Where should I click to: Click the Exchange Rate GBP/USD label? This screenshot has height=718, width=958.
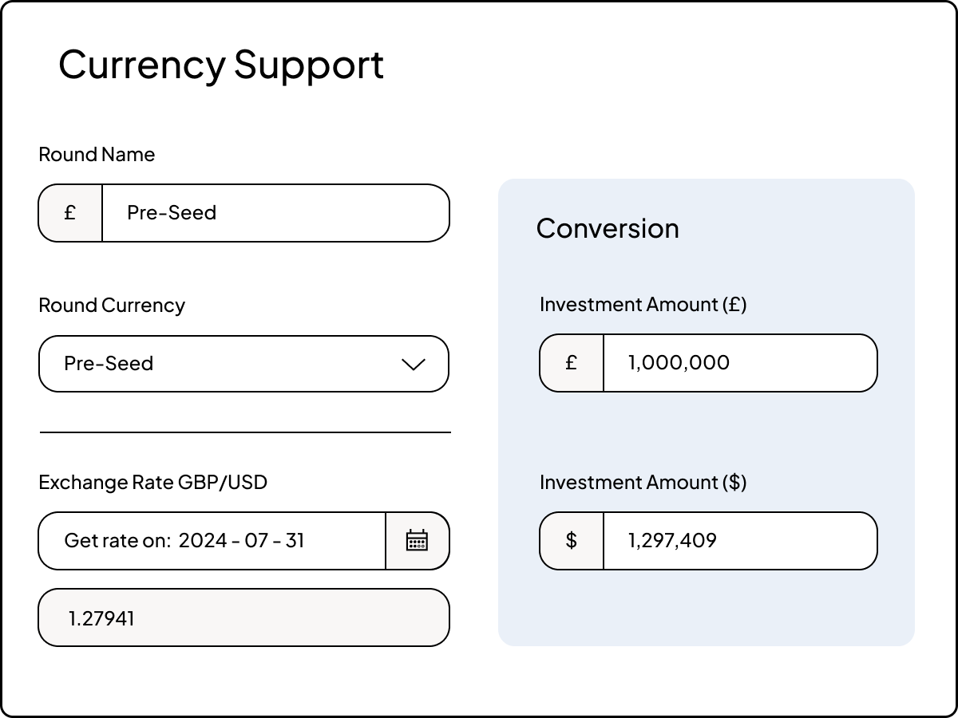[x=153, y=483]
